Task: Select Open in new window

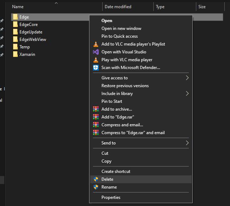Action: click(x=121, y=28)
